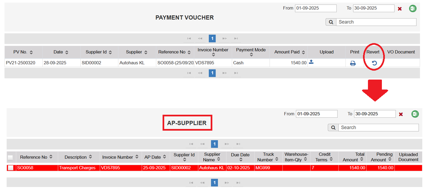Sort AP-Supplier by Reference No
427x188 pixels.
(x=51, y=157)
